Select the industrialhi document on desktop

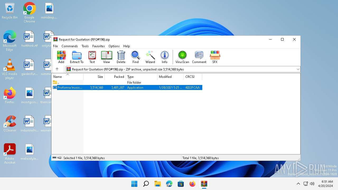tap(29, 124)
